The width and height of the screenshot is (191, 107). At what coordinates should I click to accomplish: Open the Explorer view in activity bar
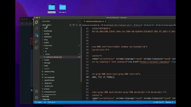36,22
